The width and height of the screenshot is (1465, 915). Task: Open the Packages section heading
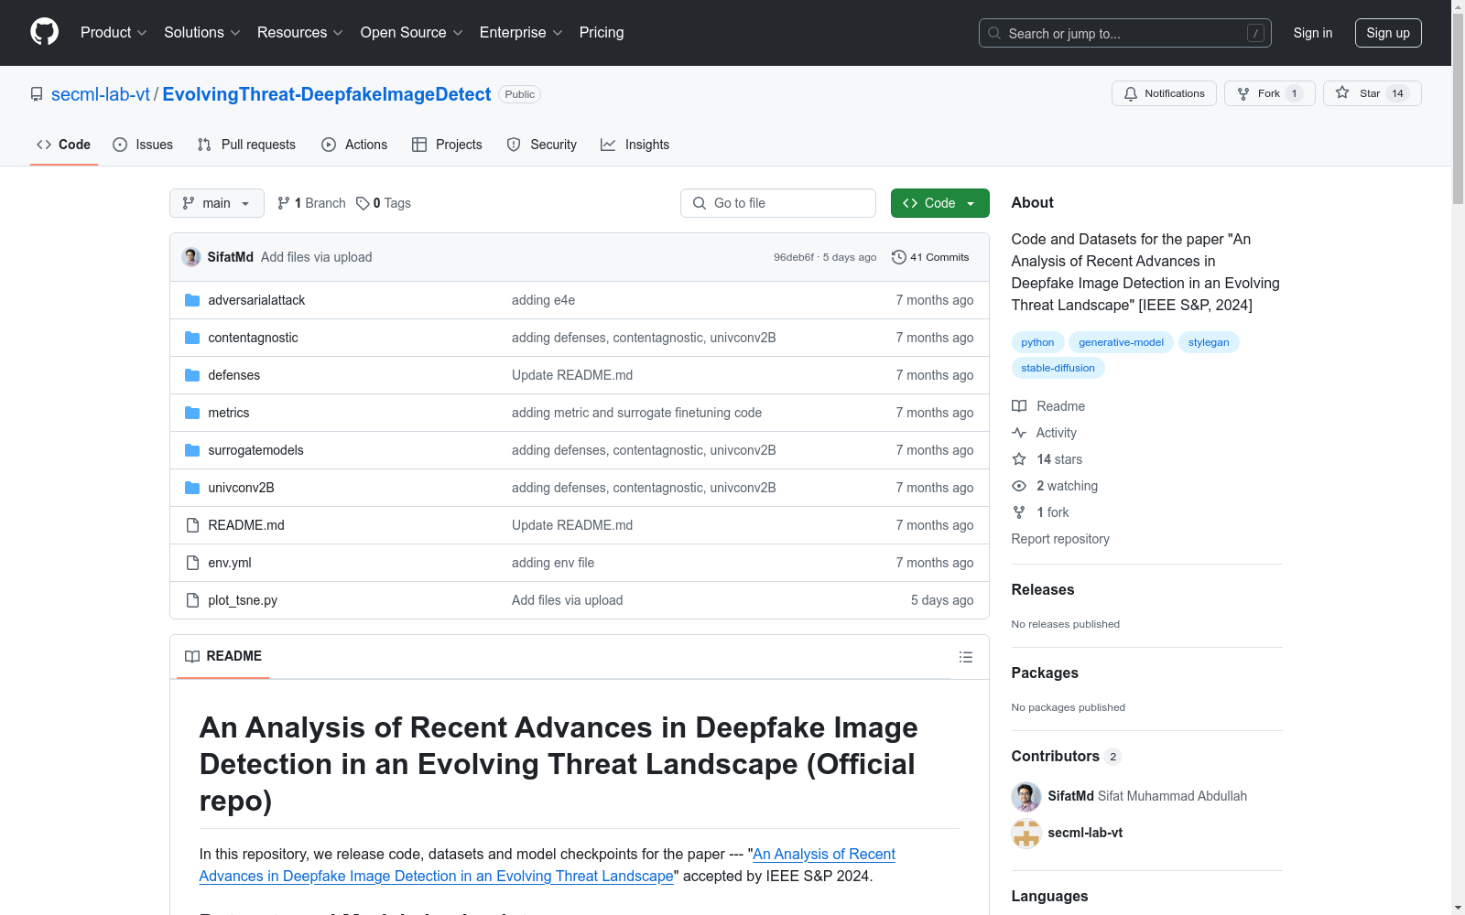tap(1045, 673)
